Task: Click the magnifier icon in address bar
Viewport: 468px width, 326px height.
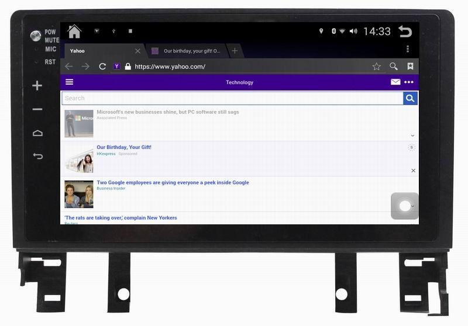Action: pyautogui.click(x=393, y=66)
